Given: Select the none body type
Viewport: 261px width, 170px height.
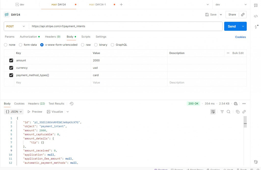Looking at the screenshot, I should [6, 45].
